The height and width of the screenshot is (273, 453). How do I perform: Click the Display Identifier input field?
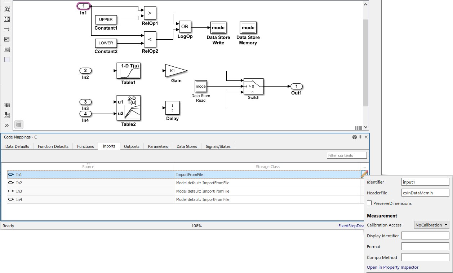(425, 236)
